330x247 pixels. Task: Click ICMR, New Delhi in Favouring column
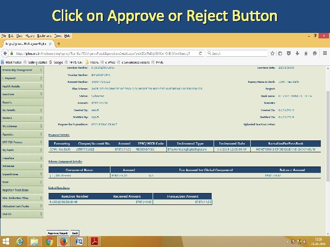click(60, 149)
